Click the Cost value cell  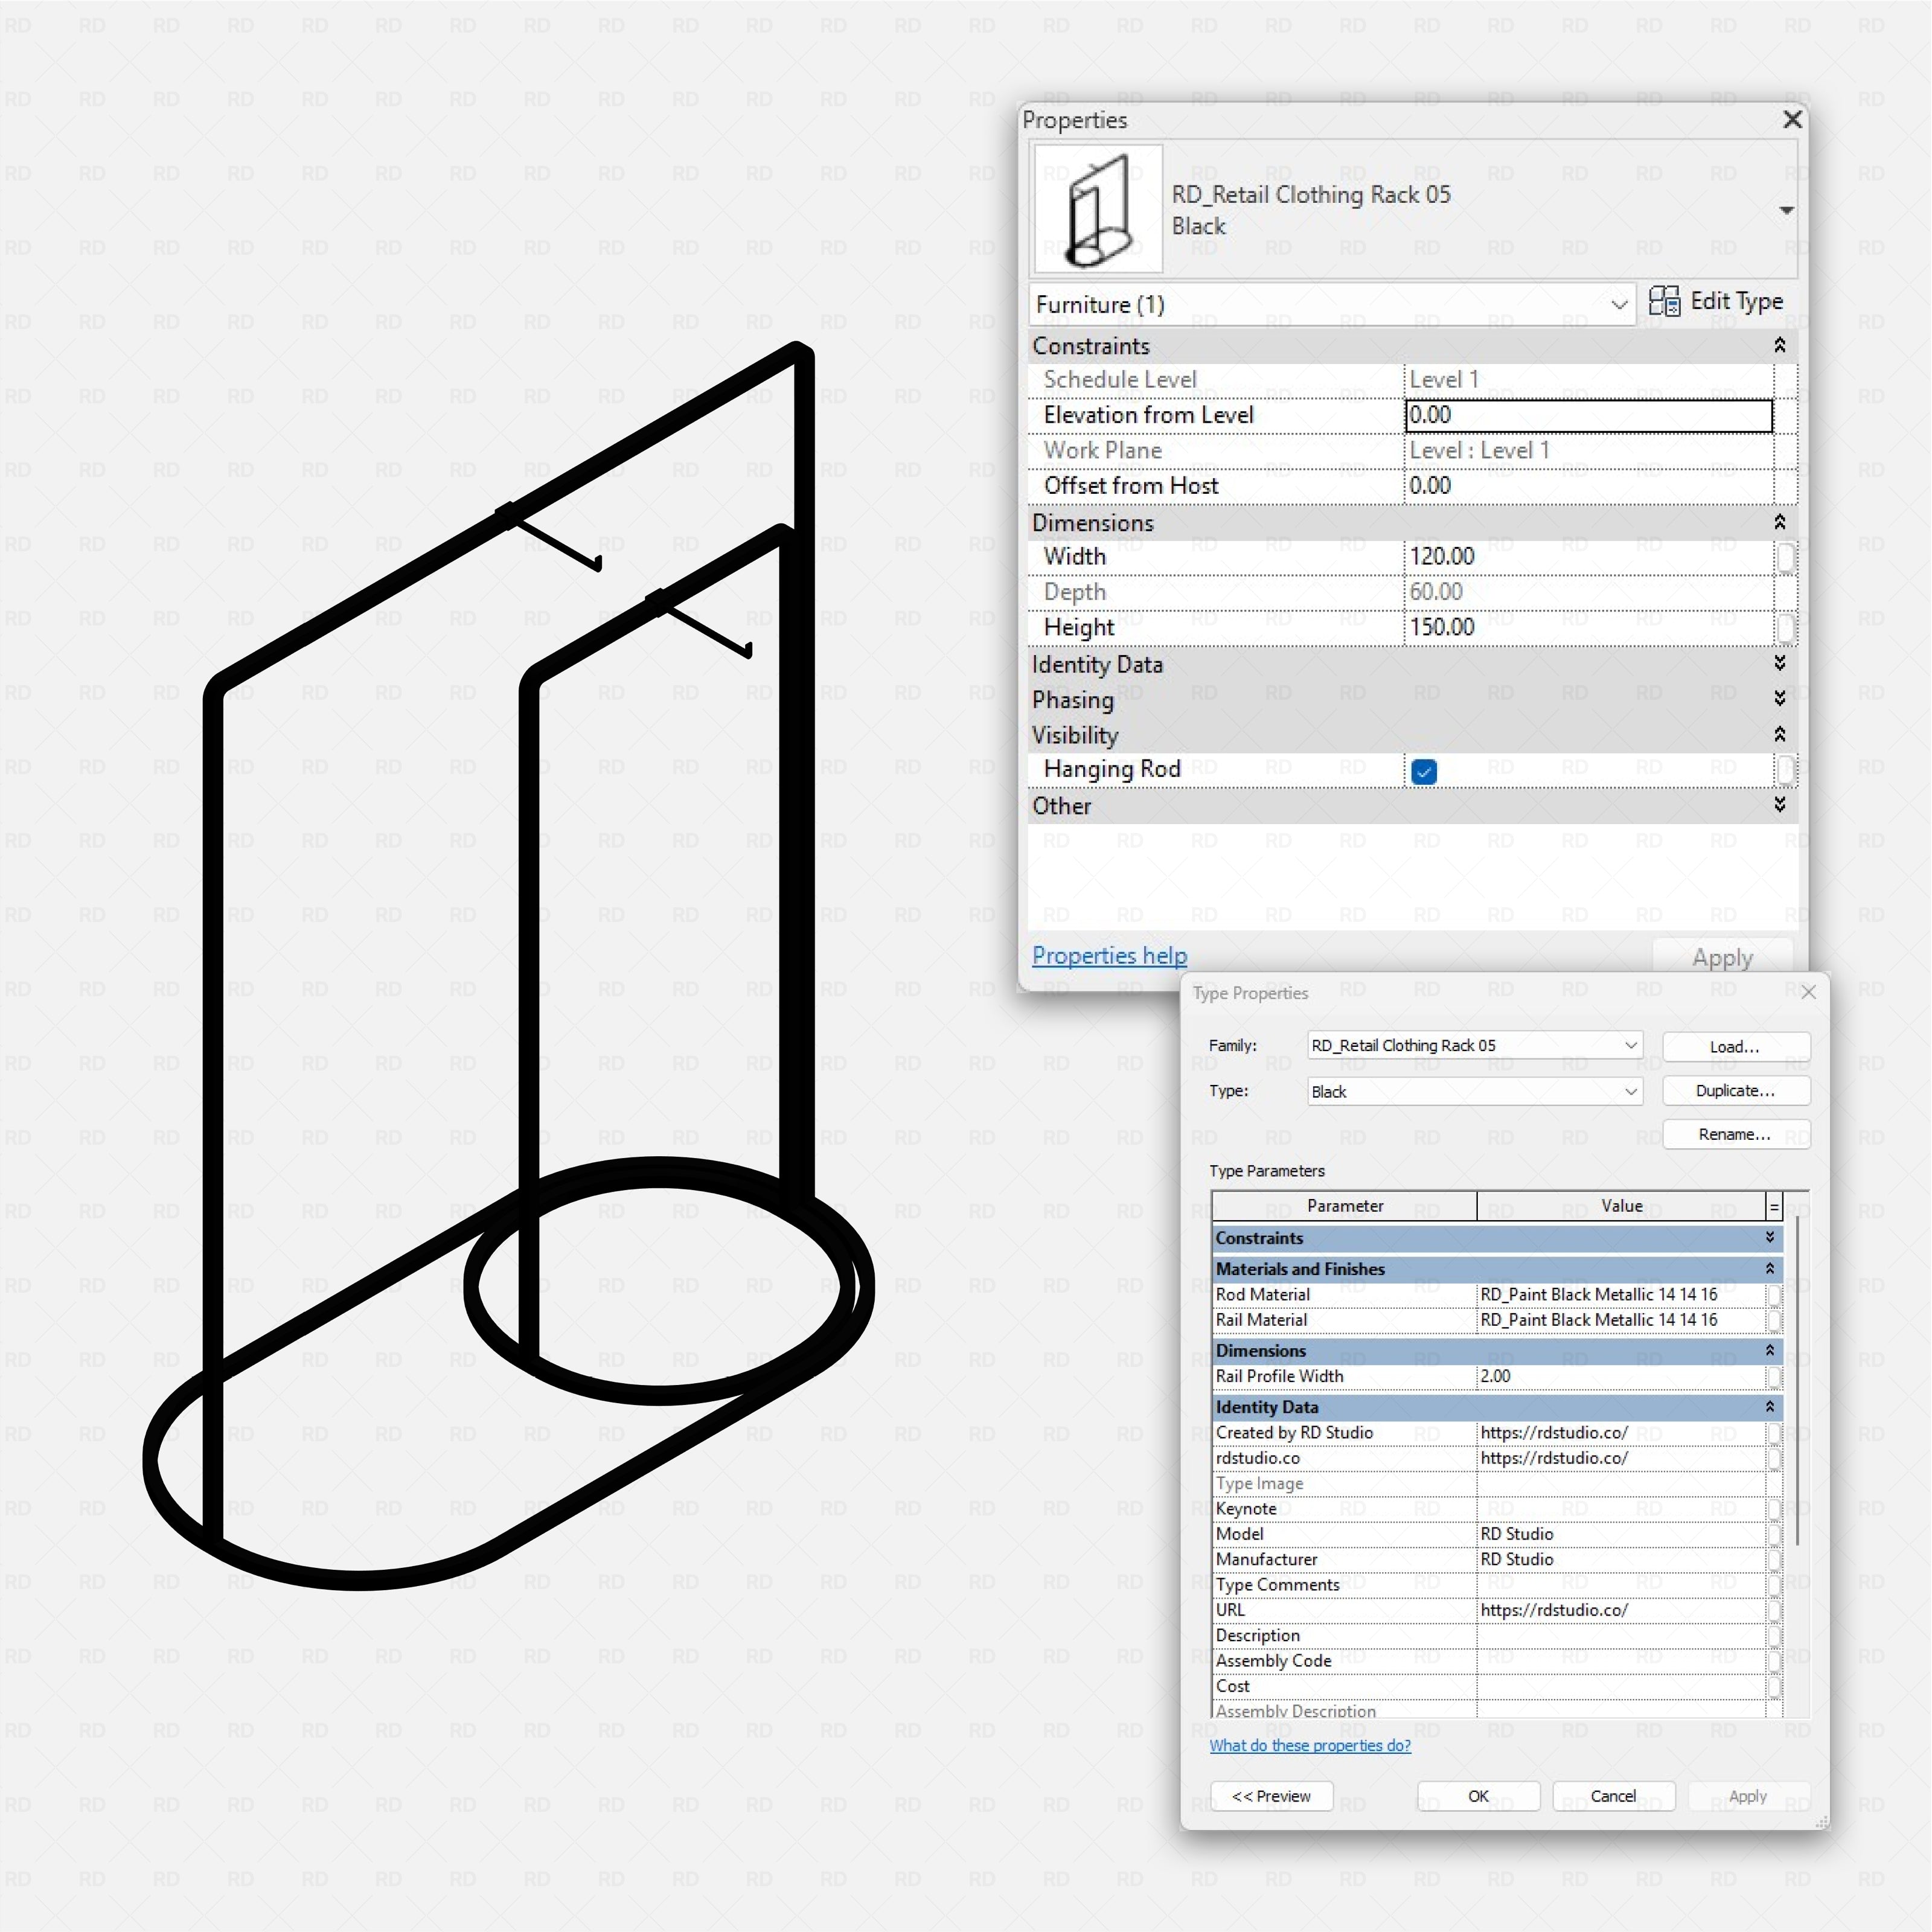point(1621,1686)
